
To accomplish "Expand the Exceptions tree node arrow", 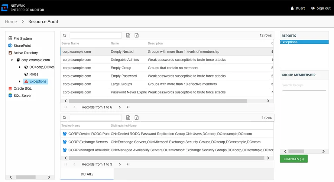I will pyautogui.click(x=20, y=82).
